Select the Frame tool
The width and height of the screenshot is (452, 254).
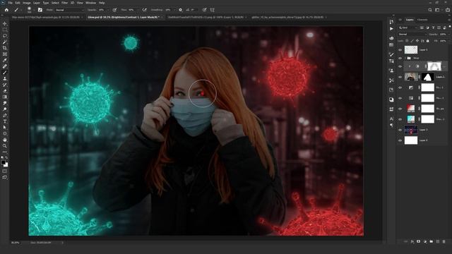[x=5, y=54]
